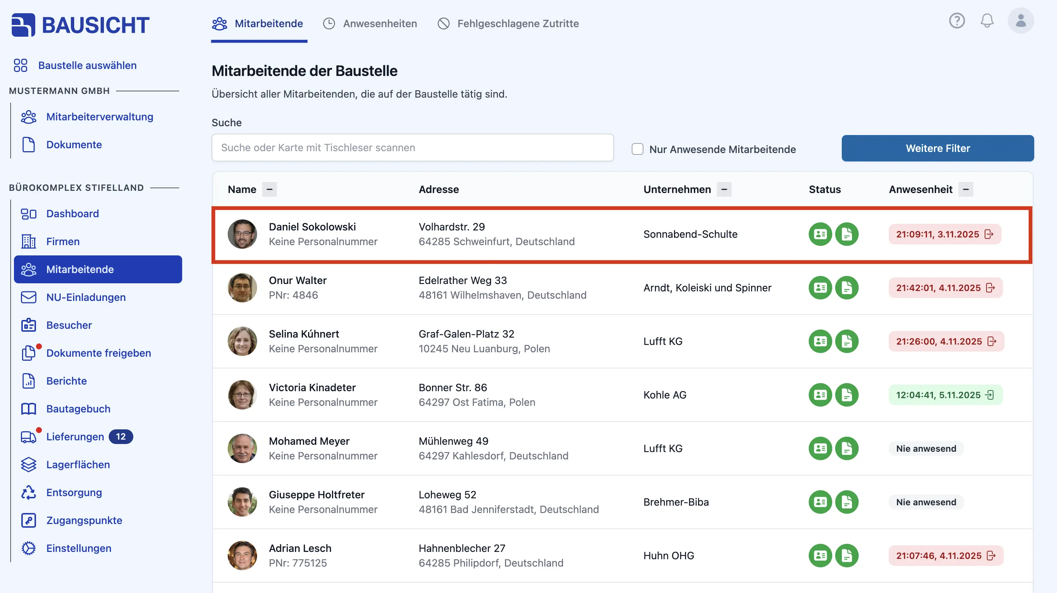Viewport: 1057px width, 593px height.
Task: Click the name Adrian Lesch
Action: tap(300, 548)
